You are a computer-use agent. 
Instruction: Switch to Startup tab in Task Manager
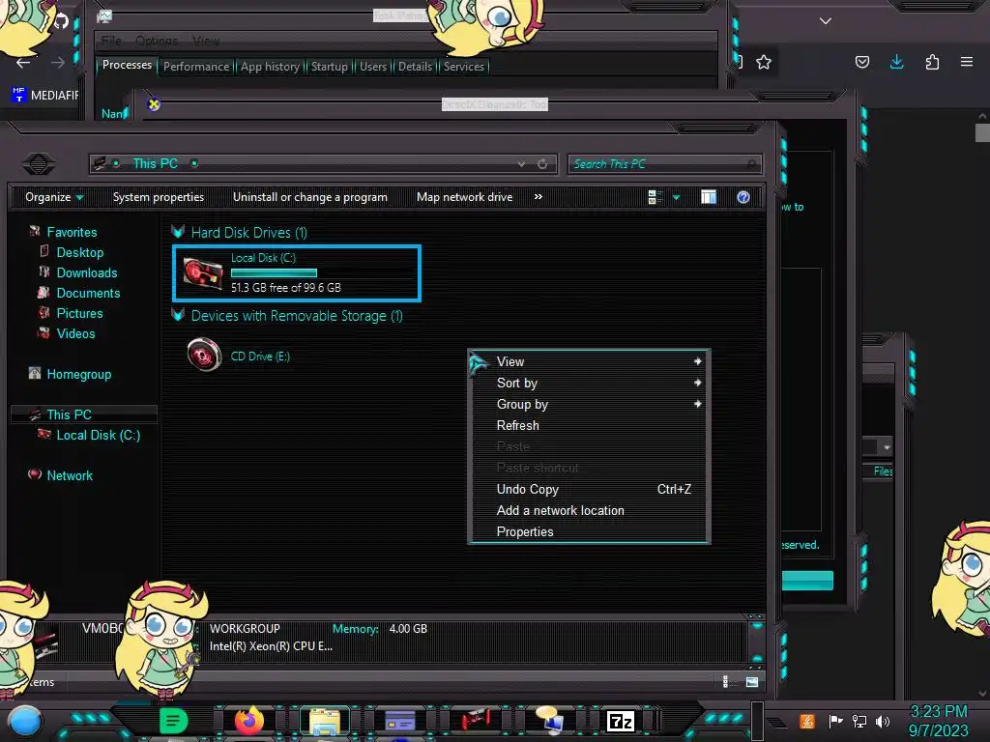pyautogui.click(x=329, y=67)
